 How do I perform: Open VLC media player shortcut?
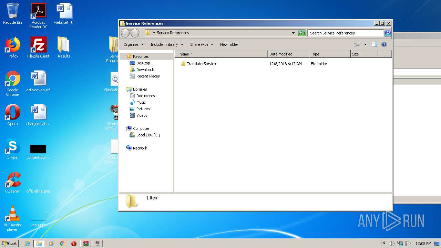(12, 218)
